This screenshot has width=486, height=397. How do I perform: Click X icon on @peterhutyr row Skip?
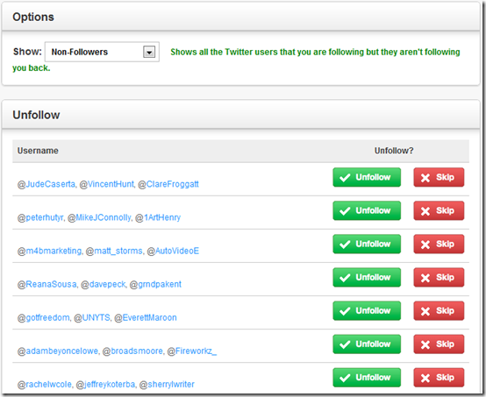(425, 211)
